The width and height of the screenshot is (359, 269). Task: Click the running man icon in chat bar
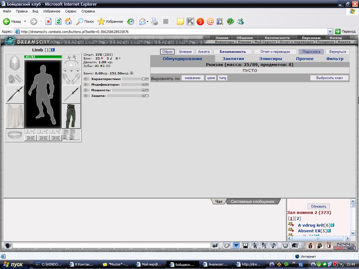(x=255, y=246)
